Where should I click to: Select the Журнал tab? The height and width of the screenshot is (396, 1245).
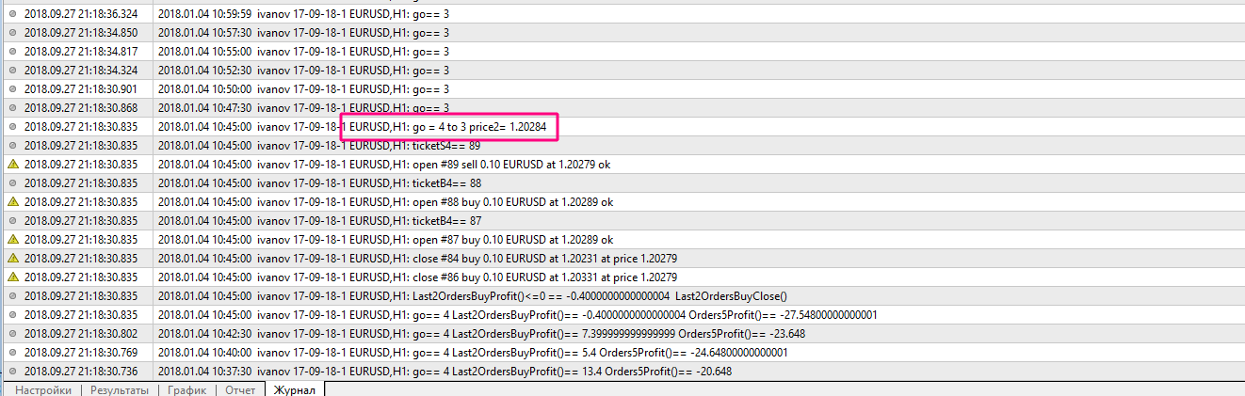295,389
